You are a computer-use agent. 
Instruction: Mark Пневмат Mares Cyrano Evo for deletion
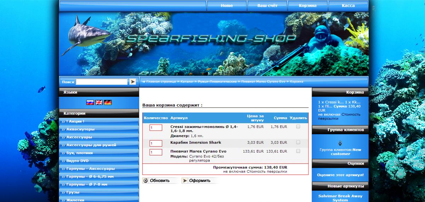click(298, 151)
